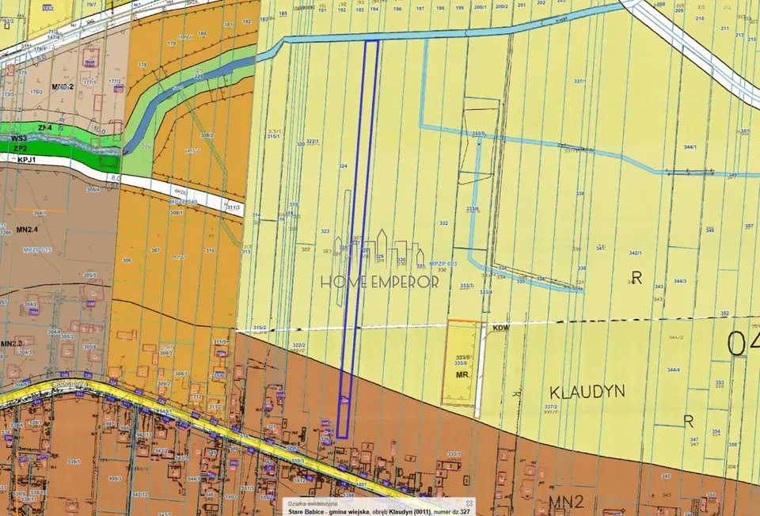Click the 'MR' zone label
The image size is (760, 516).
[x=462, y=374]
